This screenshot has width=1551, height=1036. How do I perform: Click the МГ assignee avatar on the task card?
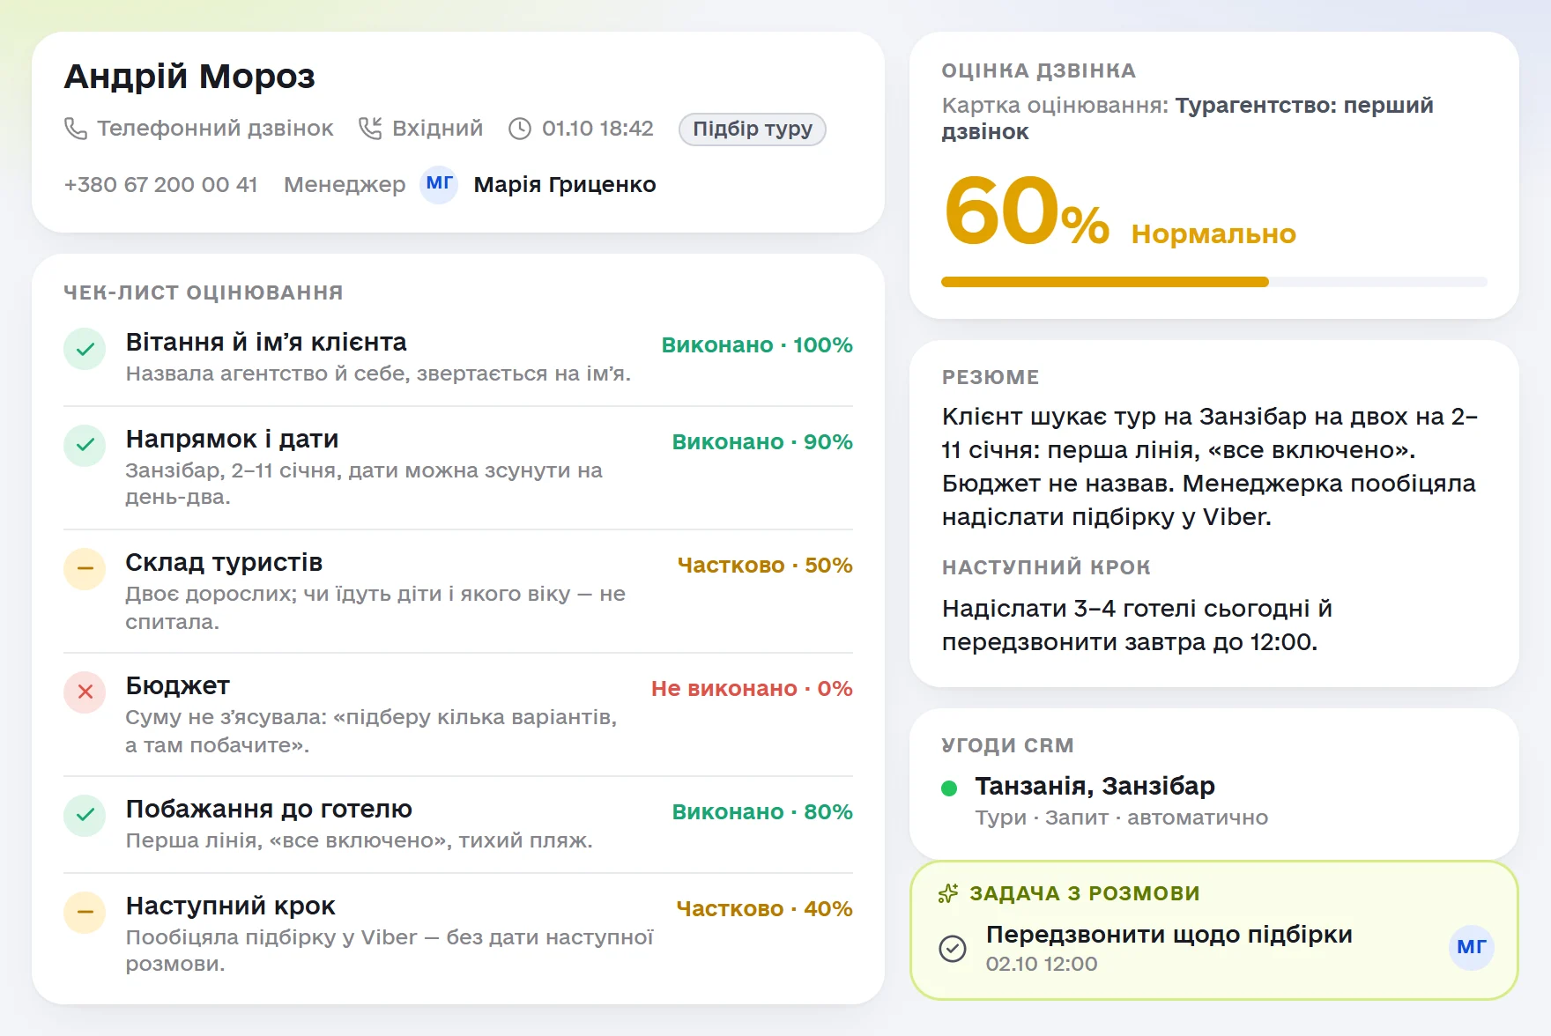click(1471, 947)
